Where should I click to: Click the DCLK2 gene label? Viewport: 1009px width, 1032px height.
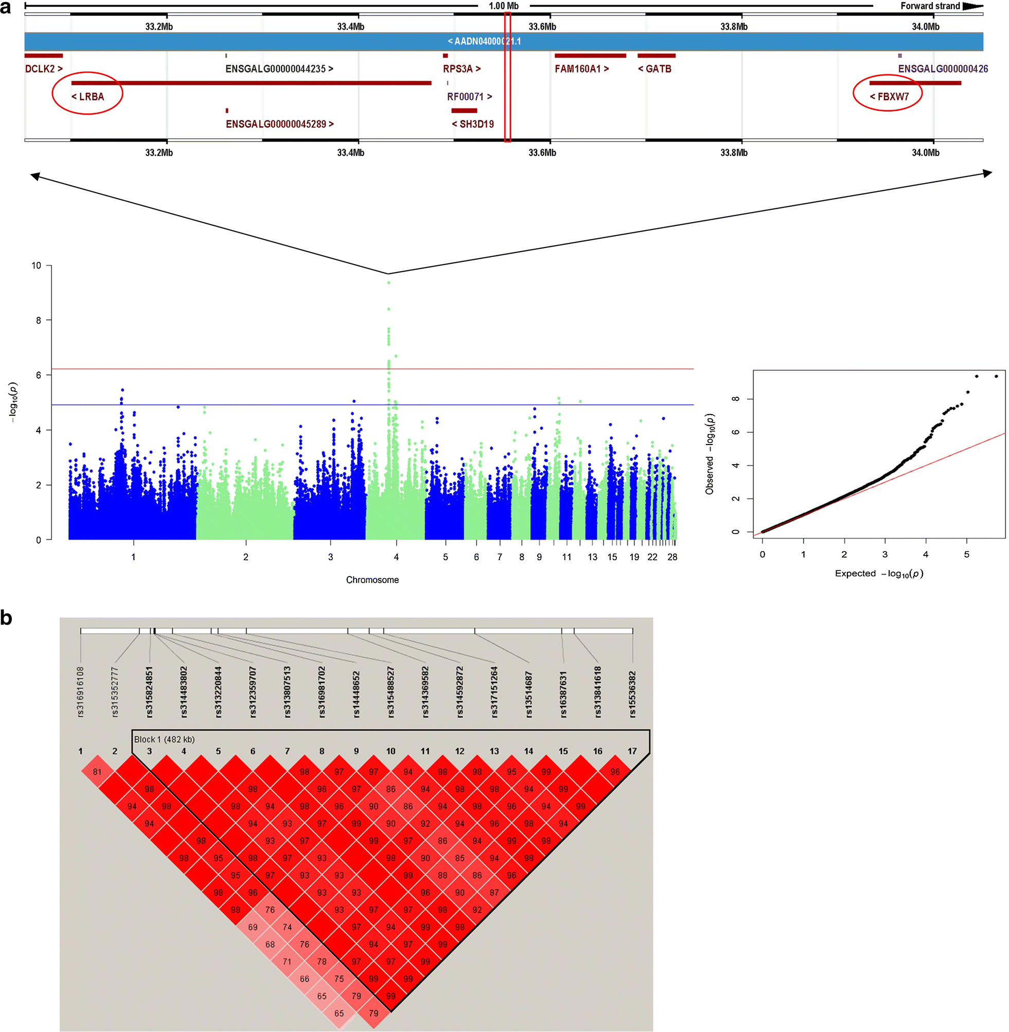click(44, 69)
